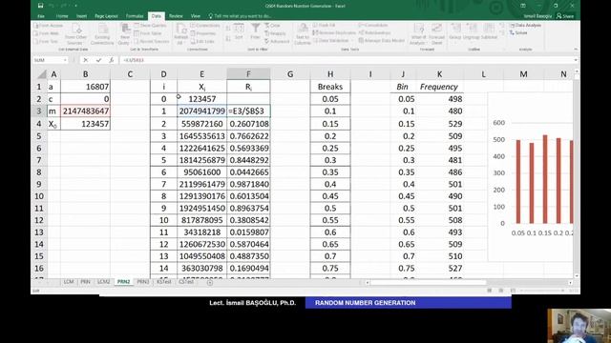
Task: Open the From Other Sources menu
Action: [76, 34]
